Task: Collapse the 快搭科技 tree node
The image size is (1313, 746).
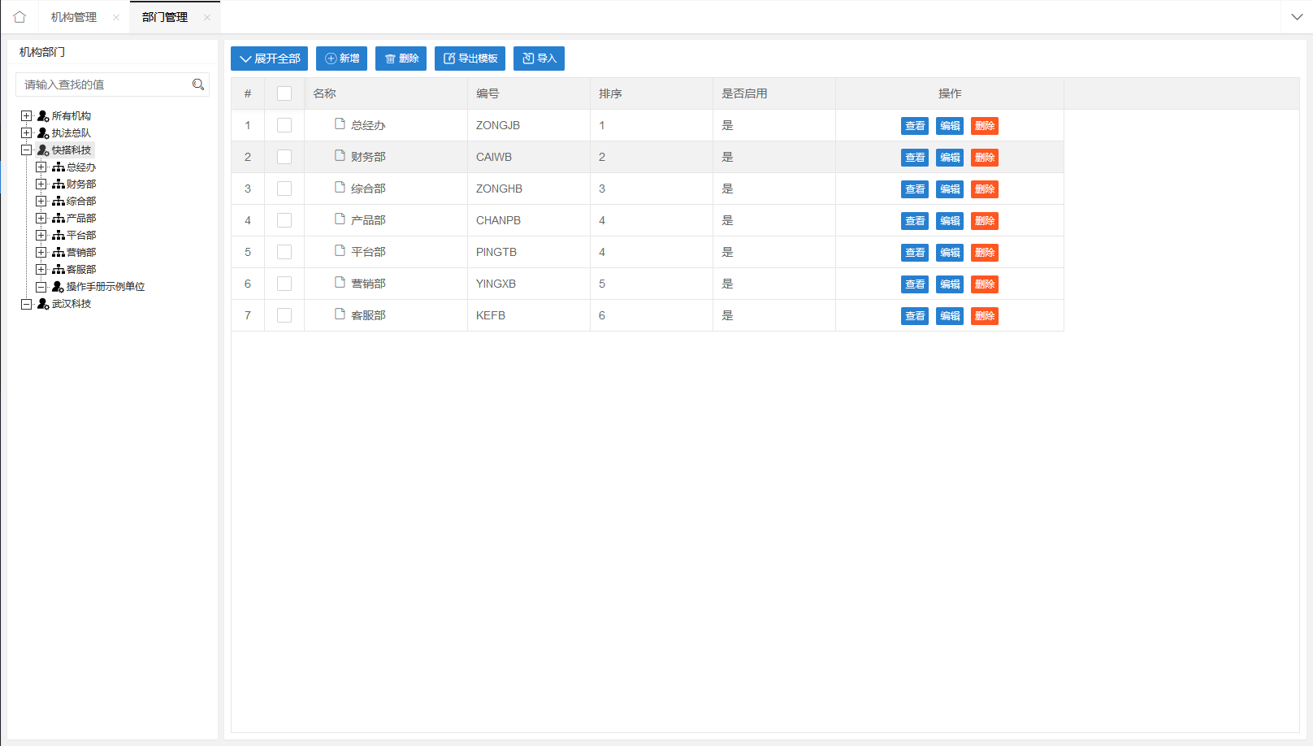Action: [27, 150]
